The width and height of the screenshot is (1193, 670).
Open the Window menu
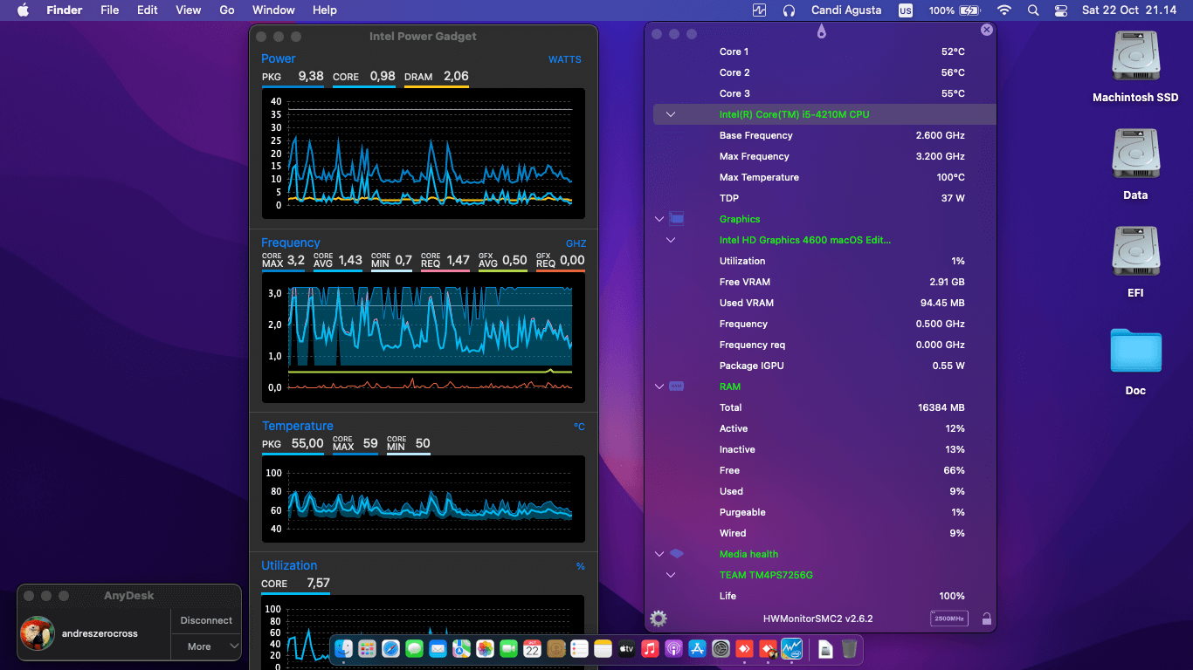(273, 10)
